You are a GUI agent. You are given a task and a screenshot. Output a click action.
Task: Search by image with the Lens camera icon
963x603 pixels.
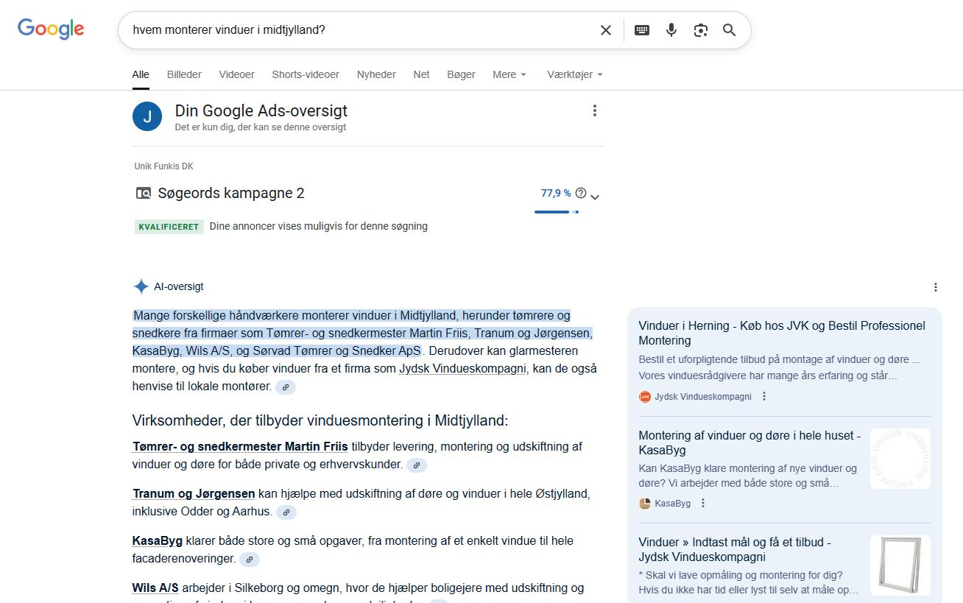click(x=701, y=30)
